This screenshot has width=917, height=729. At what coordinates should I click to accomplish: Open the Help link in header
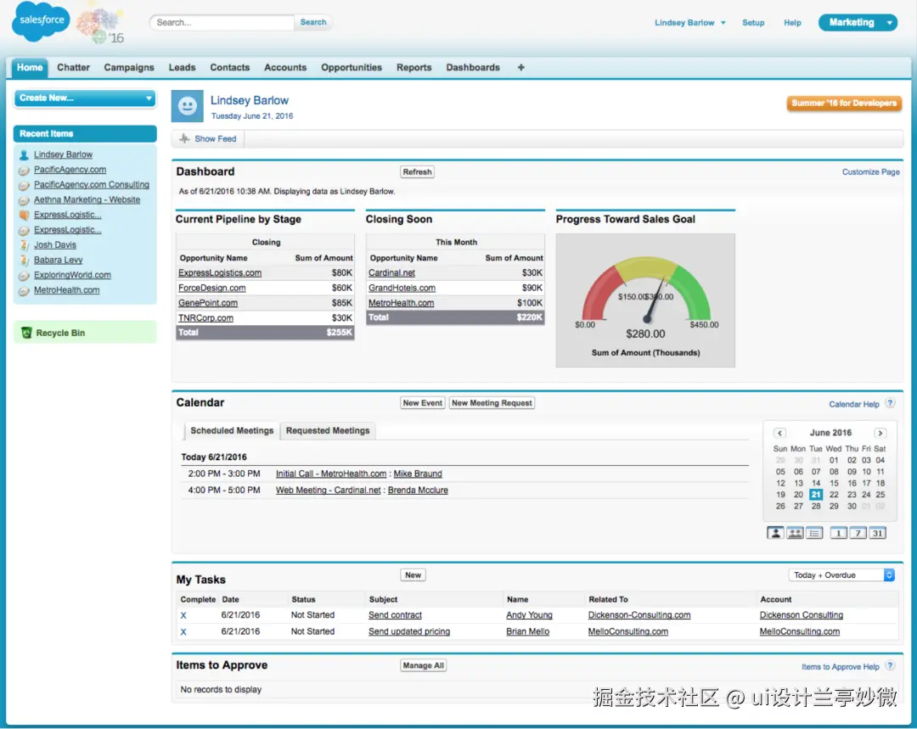tap(792, 23)
